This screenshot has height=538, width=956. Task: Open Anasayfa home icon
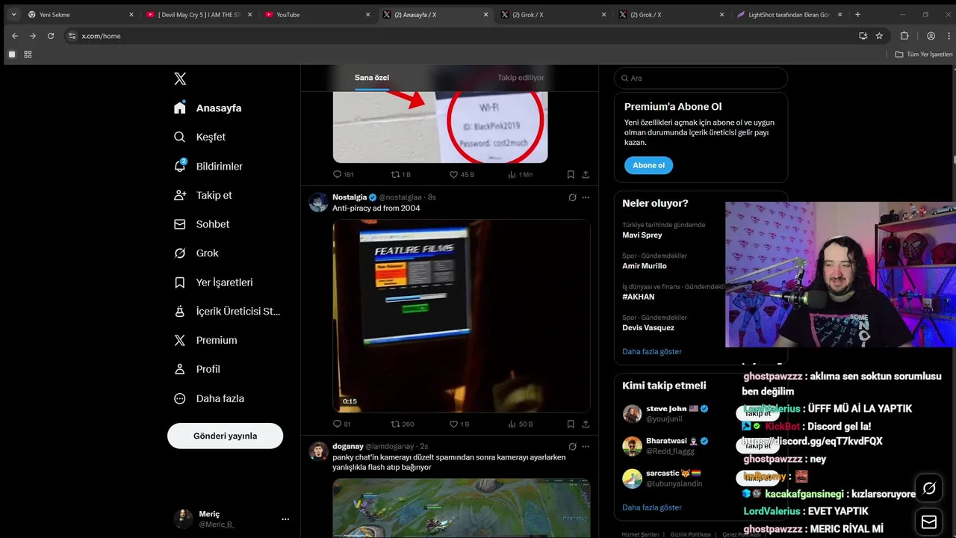180,108
